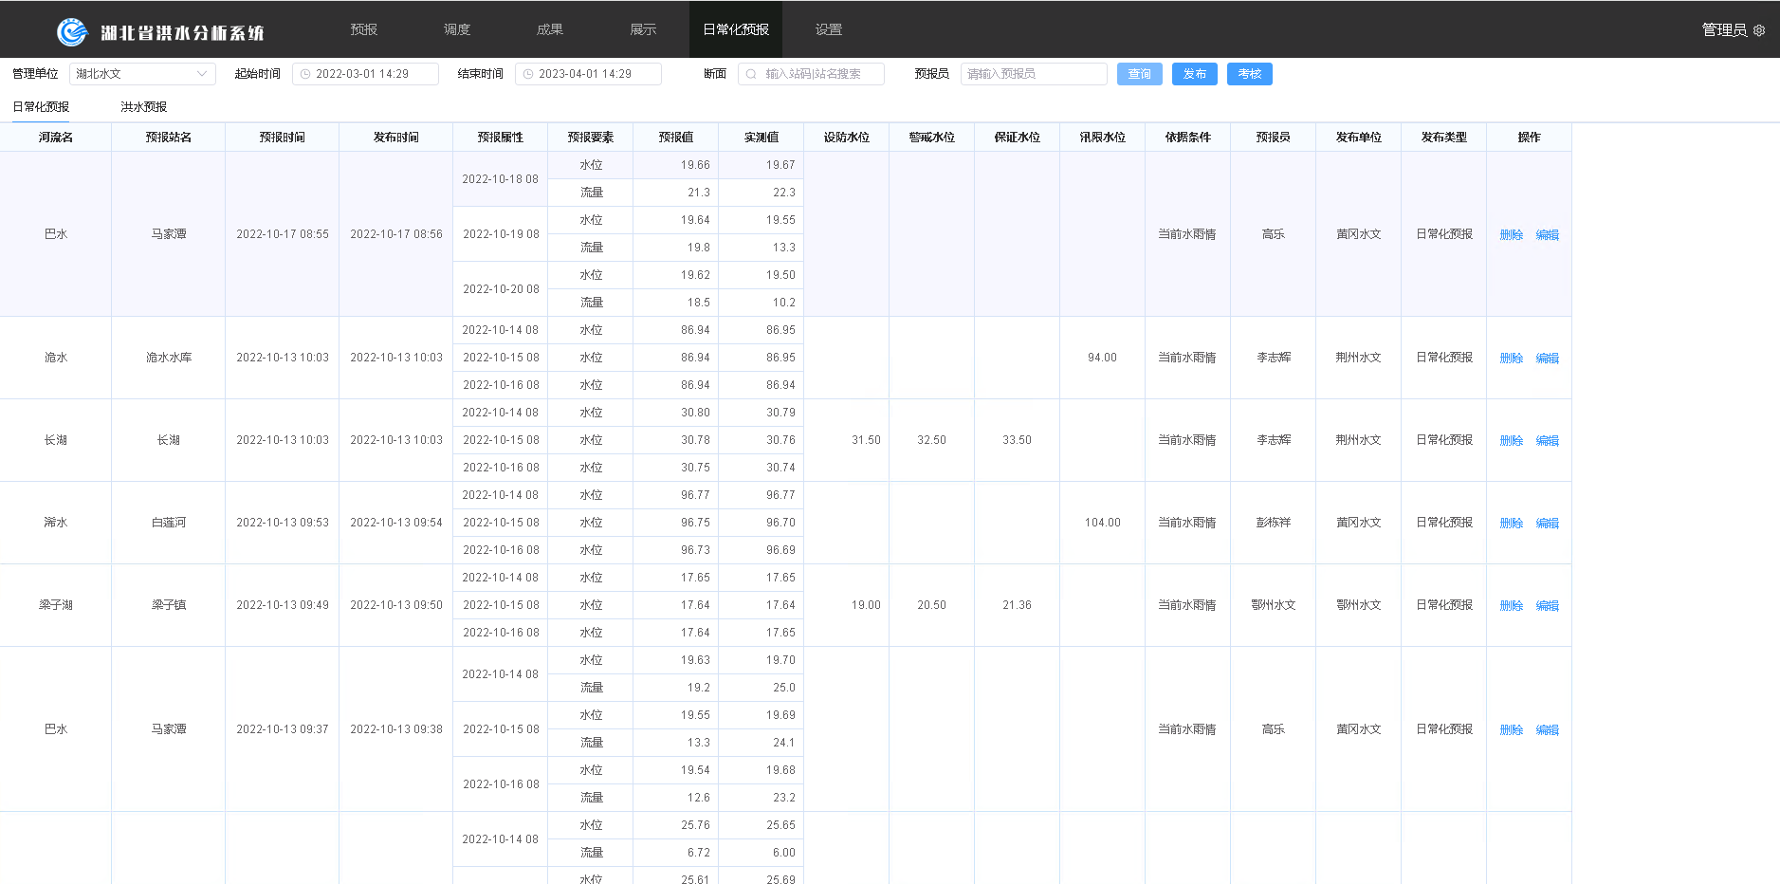Switch to the 洪水预报 sub-tab
Viewport: 1780px width, 884px height.
[144, 107]
